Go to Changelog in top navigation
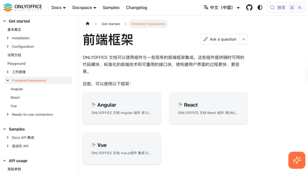 coord(136,7)
